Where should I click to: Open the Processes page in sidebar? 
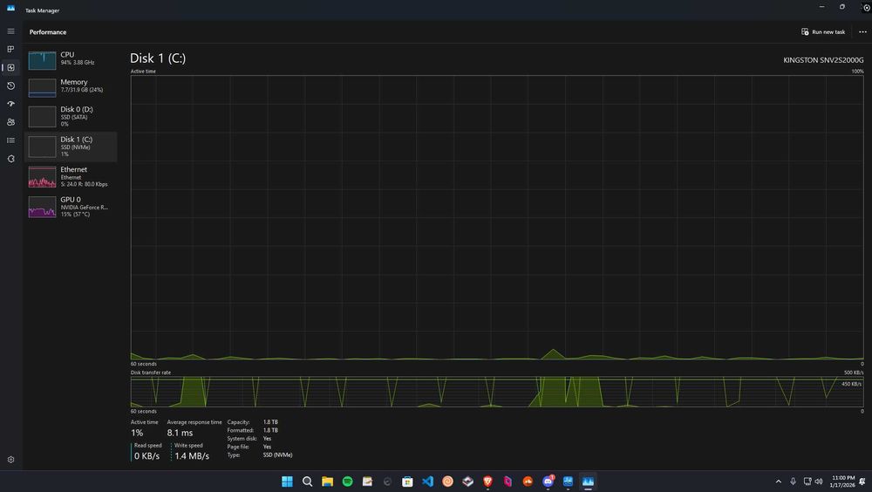pyautogui.click(x=10, y=49)
